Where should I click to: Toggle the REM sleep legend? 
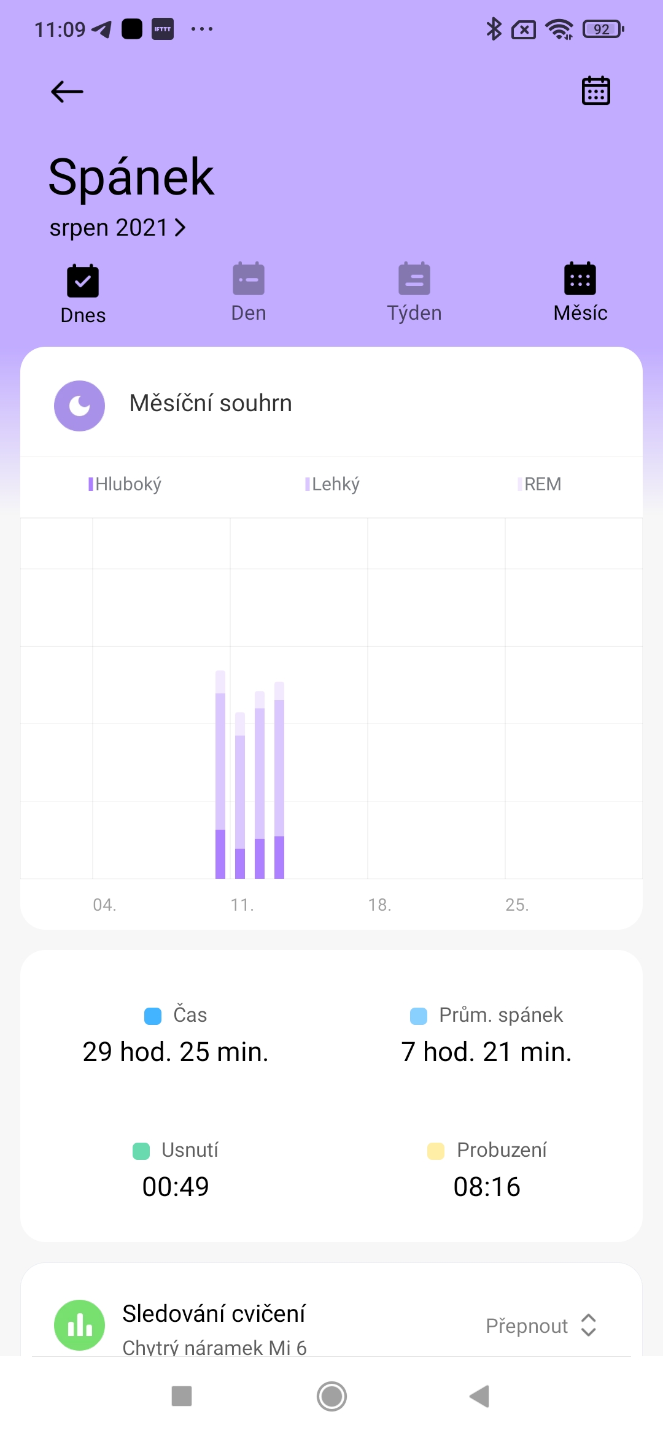(539, 484)
